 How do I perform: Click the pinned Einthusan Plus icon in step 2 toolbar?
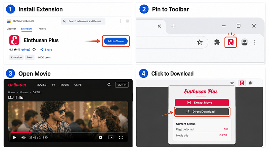(231, 42)
